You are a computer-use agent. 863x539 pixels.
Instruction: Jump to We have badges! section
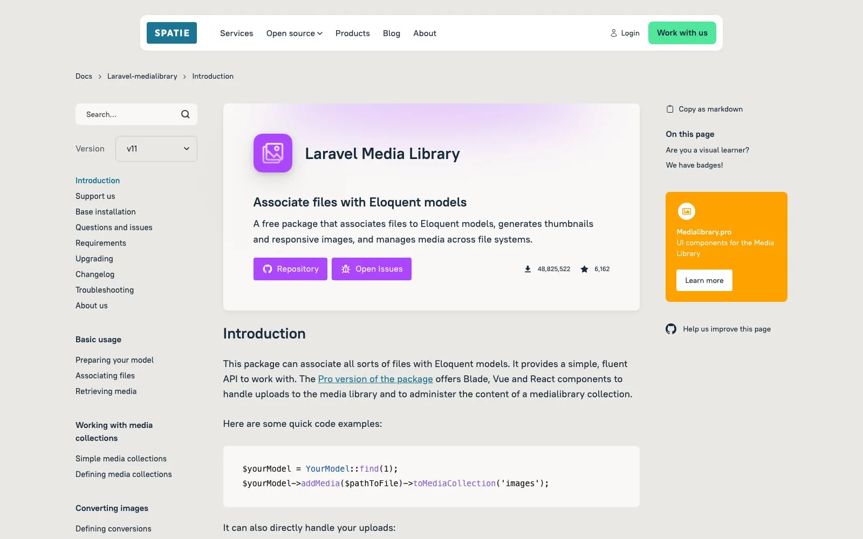pos(694,165)
